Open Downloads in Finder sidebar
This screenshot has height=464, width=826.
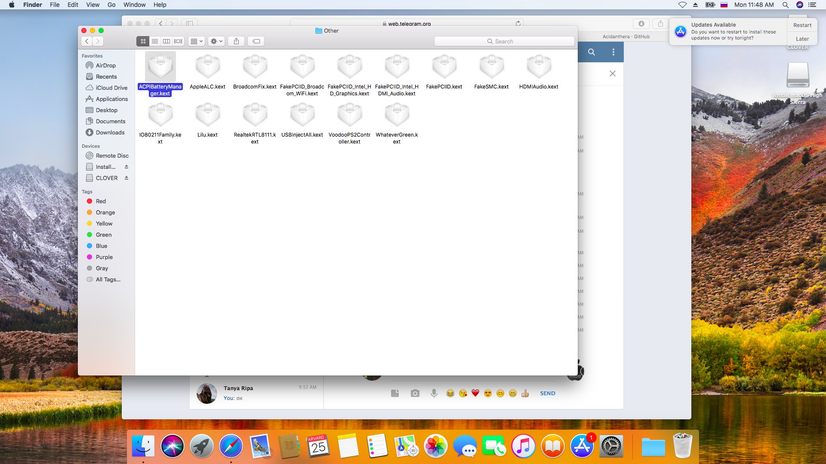110,132
